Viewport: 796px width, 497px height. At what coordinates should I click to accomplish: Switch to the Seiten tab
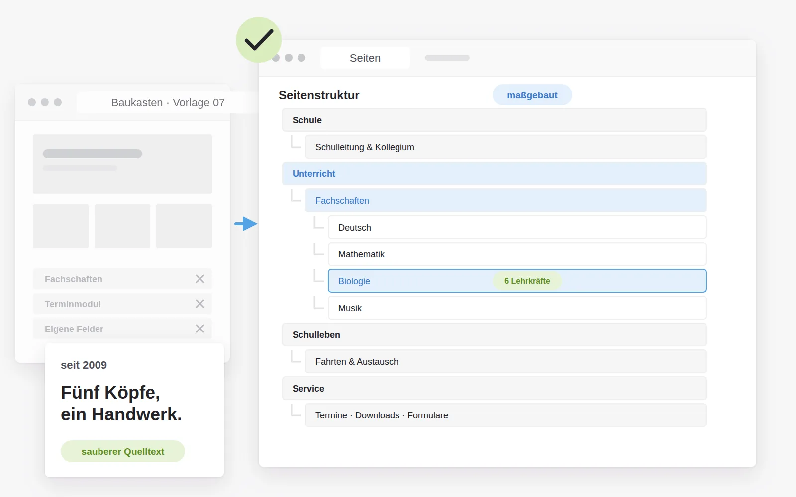365,58
